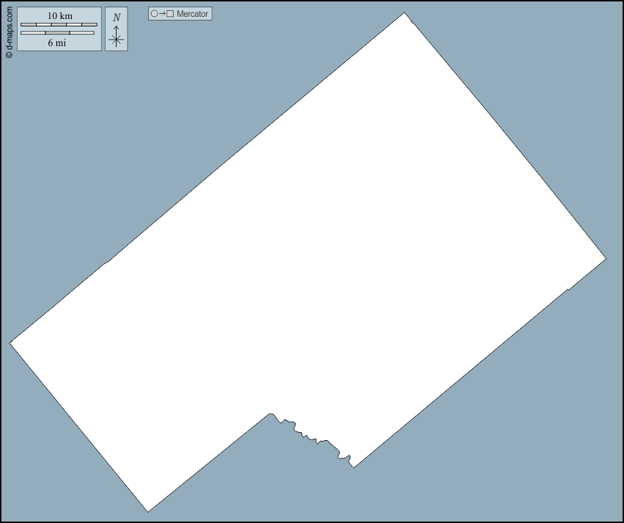Viewport: 624px width, 523px height.
Task: Click the 6 mi scale label
Action: 57,43
